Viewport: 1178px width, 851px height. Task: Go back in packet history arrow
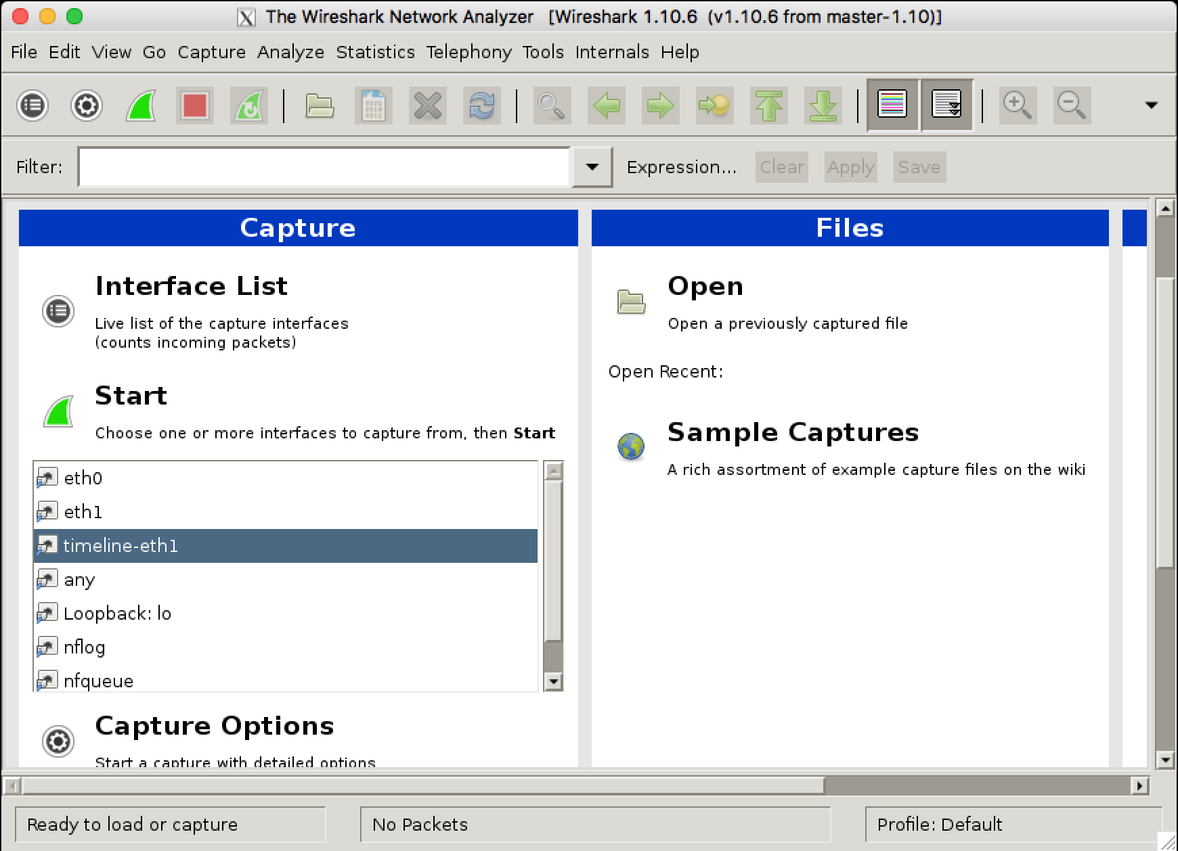click(607, 106)
